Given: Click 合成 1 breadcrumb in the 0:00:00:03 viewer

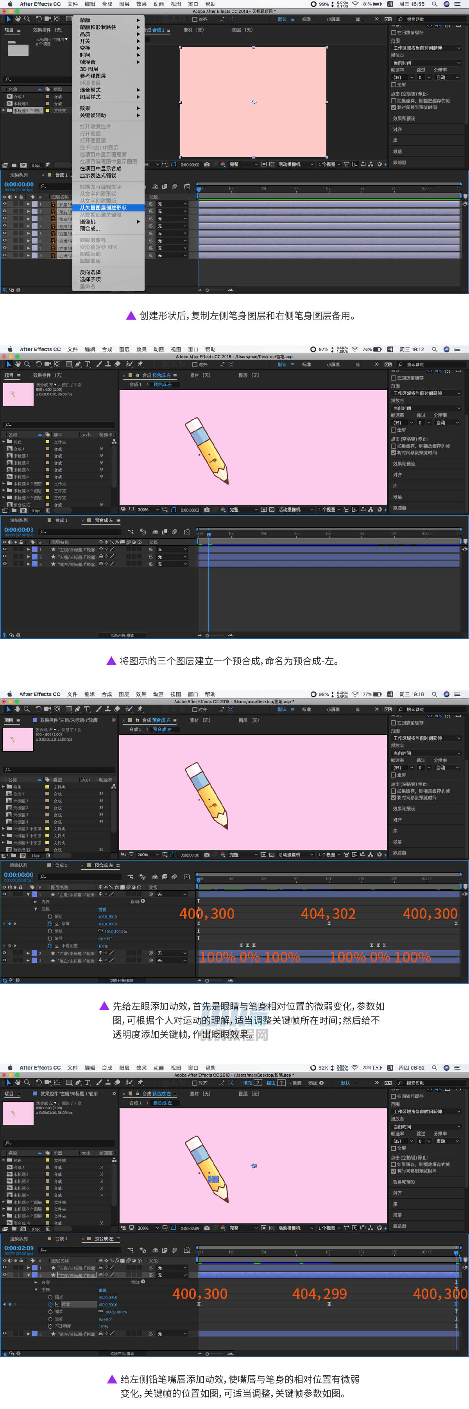Looking at the screenshot, I should 135,384.
